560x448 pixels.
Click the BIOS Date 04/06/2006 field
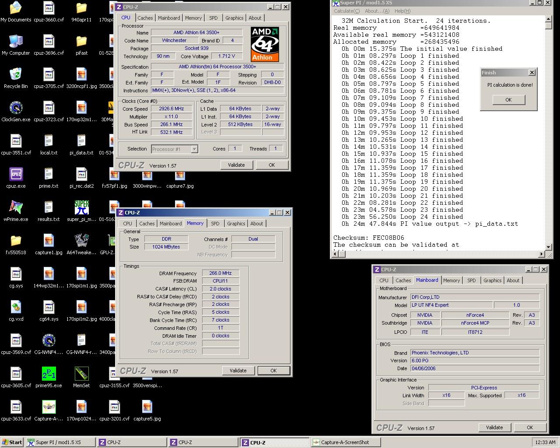click(x=475, y=368)
